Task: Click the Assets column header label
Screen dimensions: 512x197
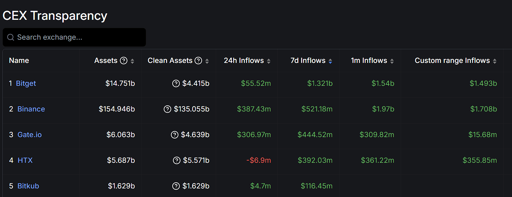Action: (x=106, y=61)
